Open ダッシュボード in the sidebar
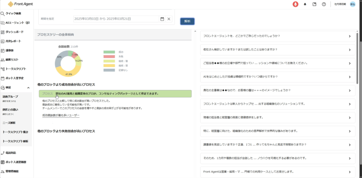 click(14, 32)
